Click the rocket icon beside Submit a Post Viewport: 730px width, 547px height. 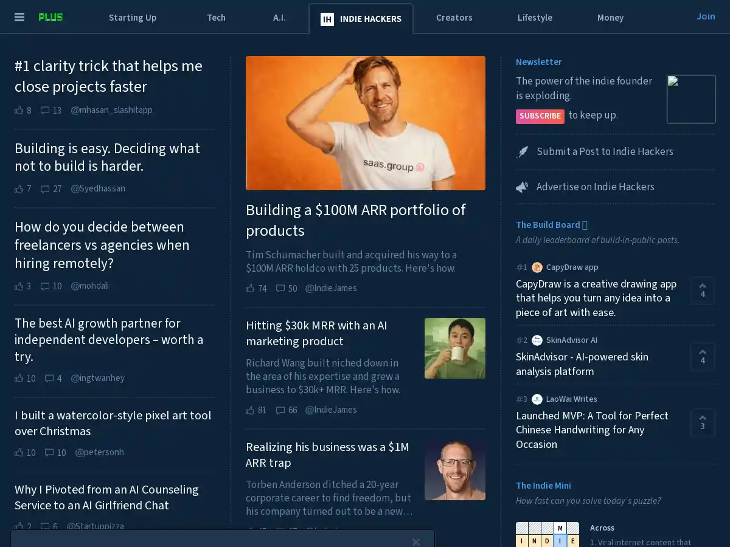[x=522, y=152]
